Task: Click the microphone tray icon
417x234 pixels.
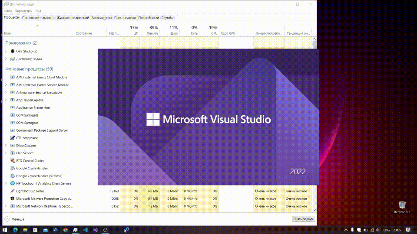Action: tap(352, 230)
